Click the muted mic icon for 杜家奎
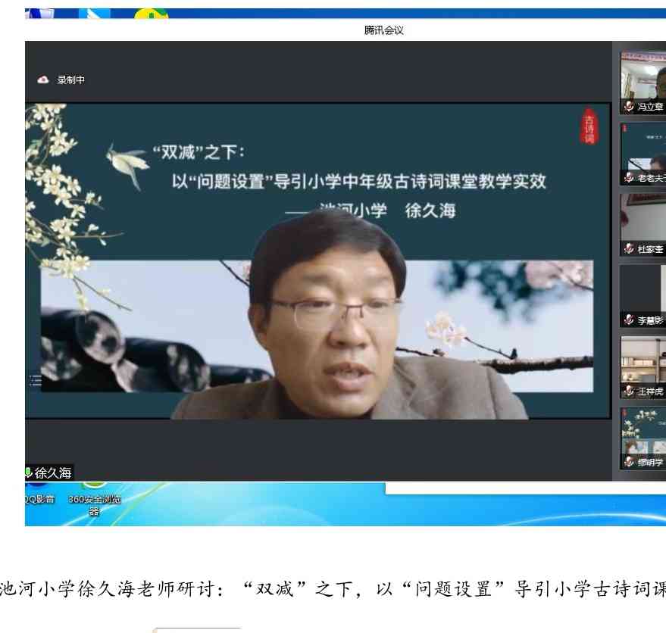 [628, 249]
